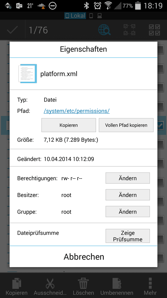The height and width of the screenshot is (298, 167).
Task: Open the /system/etc/permissions/ path link
Action: pyautogui.click(x=77, y=111)
